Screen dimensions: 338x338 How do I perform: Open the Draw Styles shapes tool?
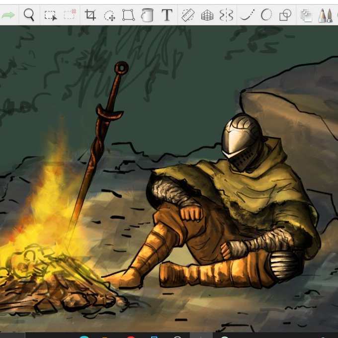[285, 15]
